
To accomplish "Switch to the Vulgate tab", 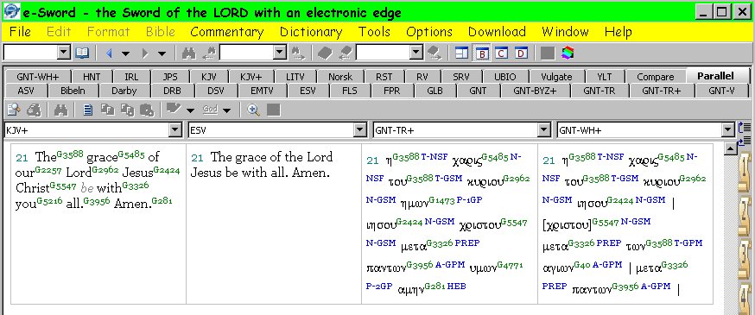I will tap(556, 77).
